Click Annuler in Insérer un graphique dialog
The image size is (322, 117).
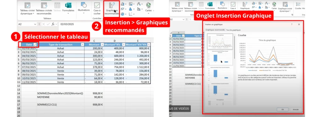296,109
